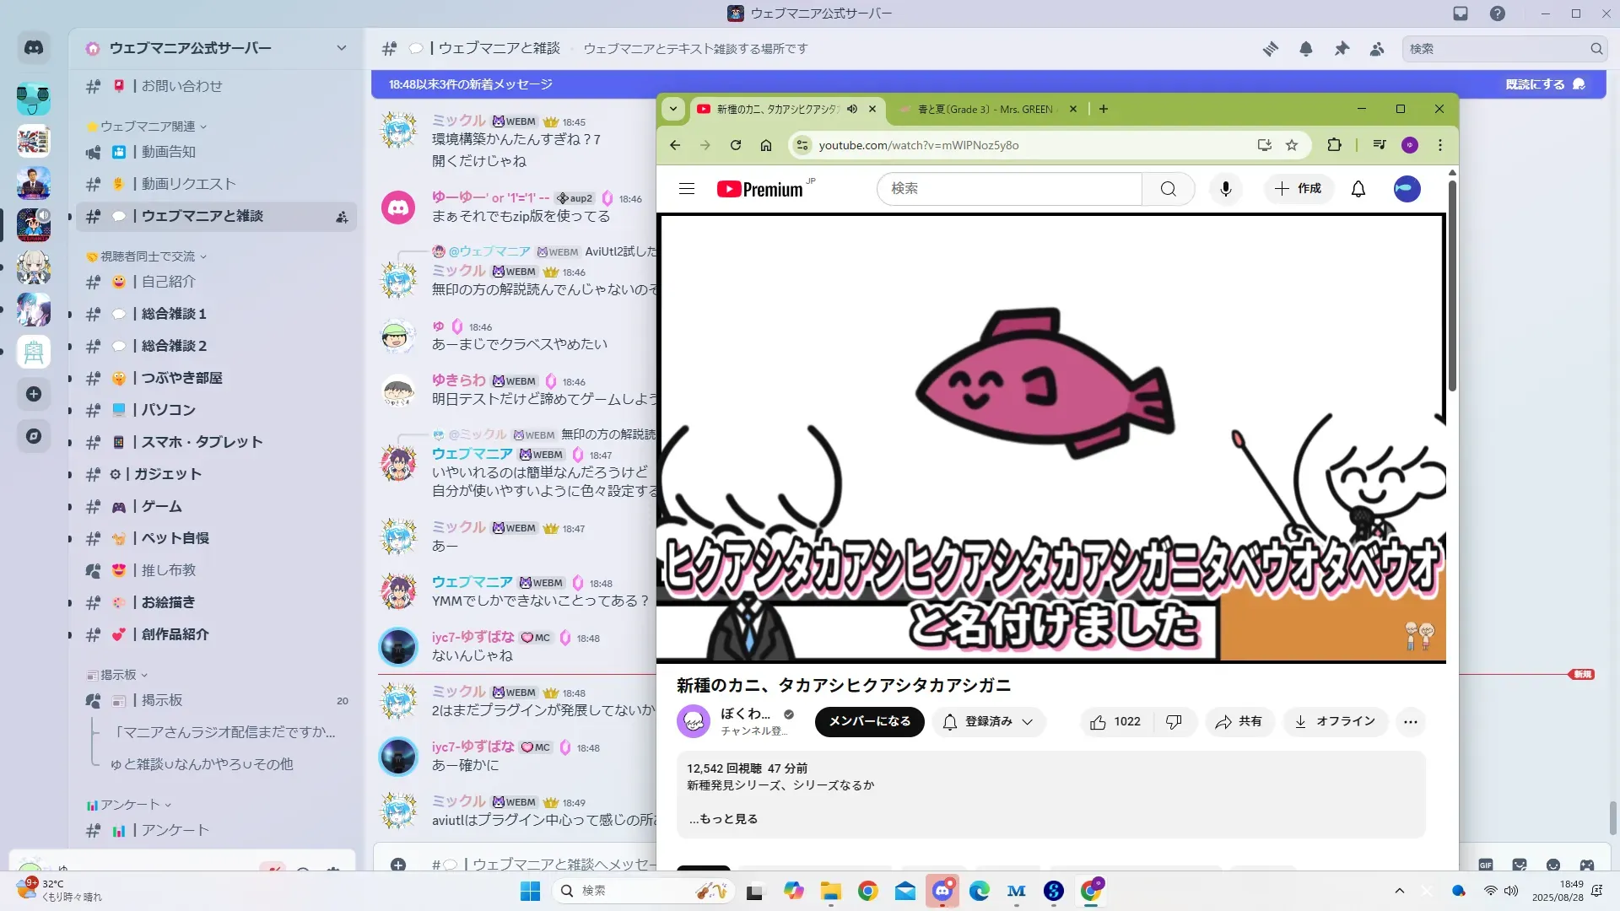Expand the ウェブマニア公式サーバー server dropdown
Screen dimensions: 1620x911
point(341,48)
